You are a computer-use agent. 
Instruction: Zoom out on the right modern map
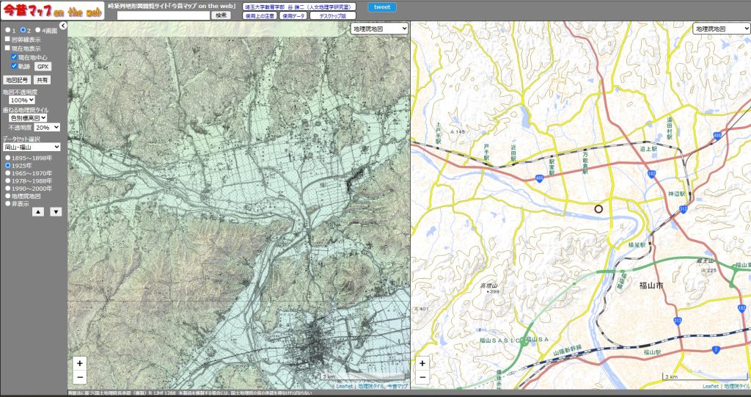[x=422, y=377]
